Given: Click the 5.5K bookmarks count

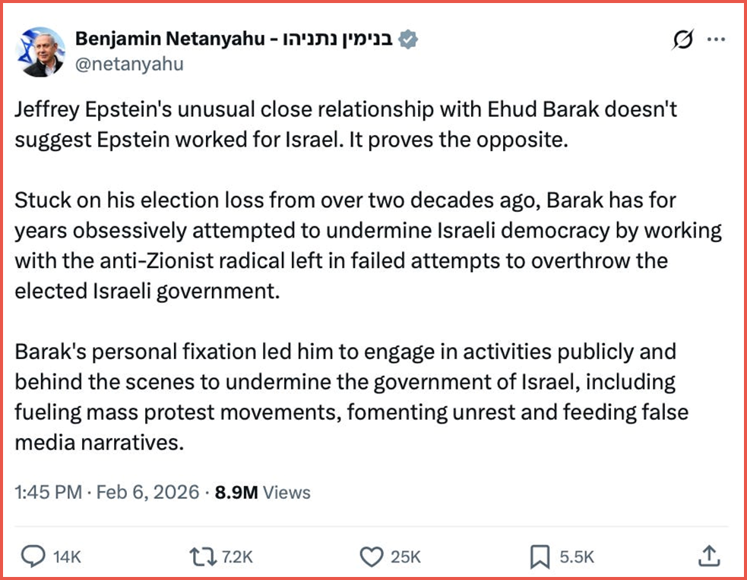Looking at the screenshot, I should click(x=577, y=557).
